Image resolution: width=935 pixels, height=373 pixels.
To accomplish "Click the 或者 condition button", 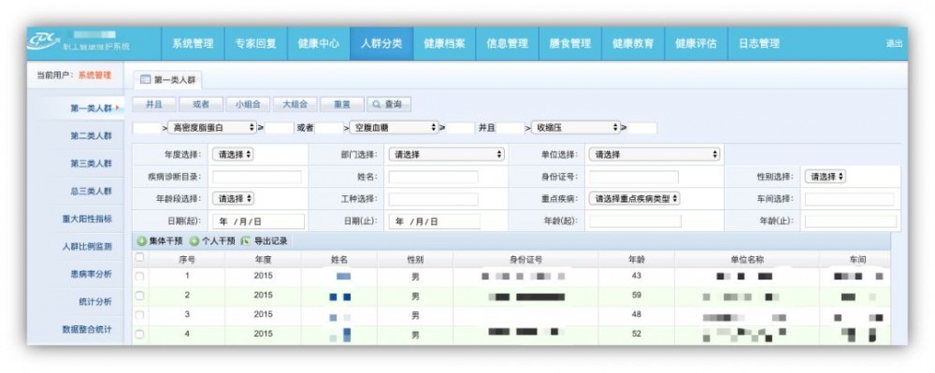I will 201,105.
